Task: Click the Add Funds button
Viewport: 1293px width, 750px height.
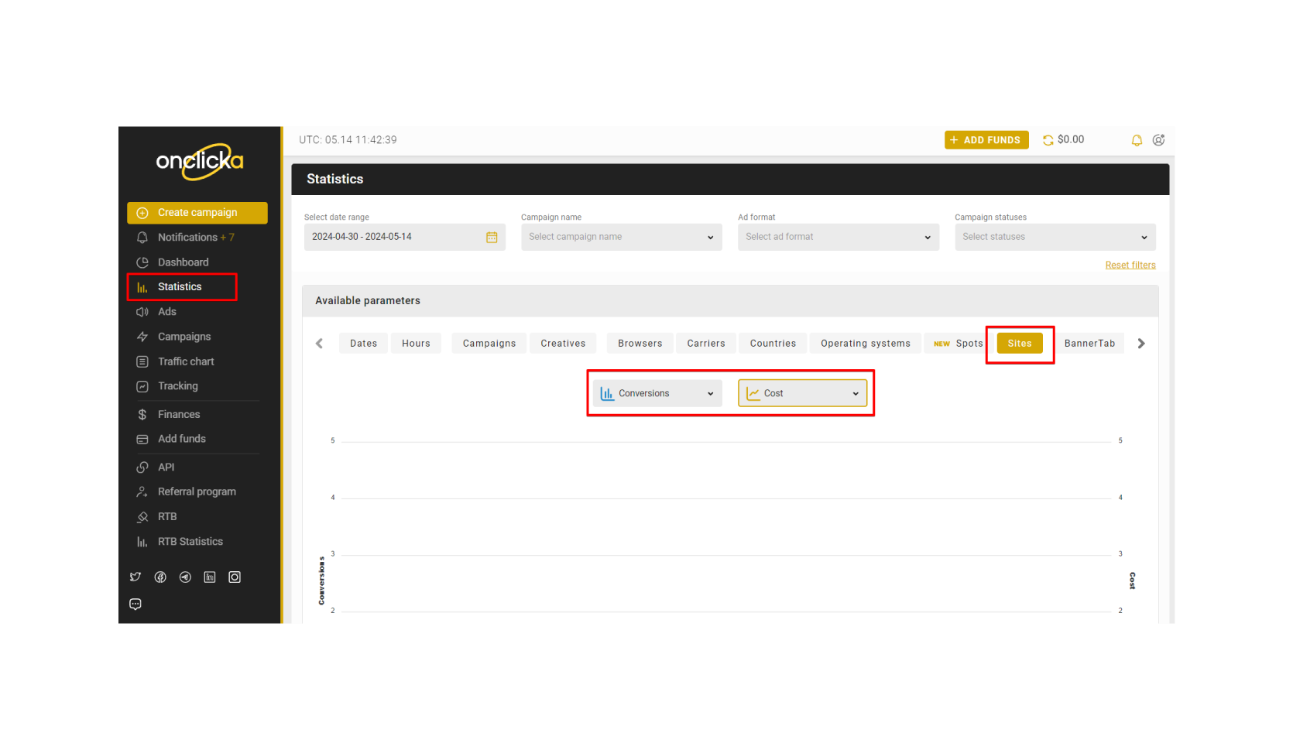Action: point(986,140)
